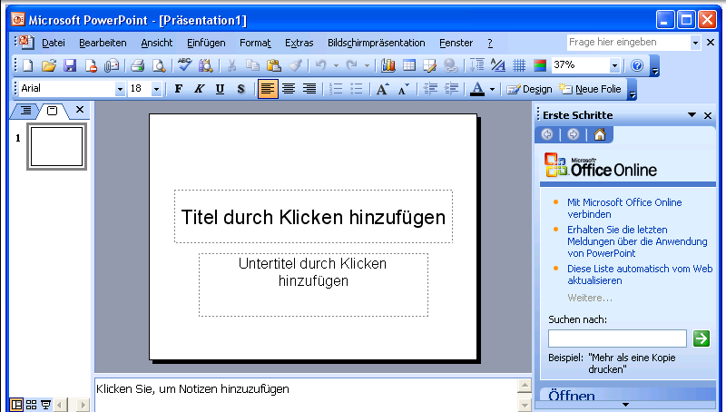Viewport: 726px width, 412px height.
Task: Toggle Bold (F) formatting
Action: [178, 89]
